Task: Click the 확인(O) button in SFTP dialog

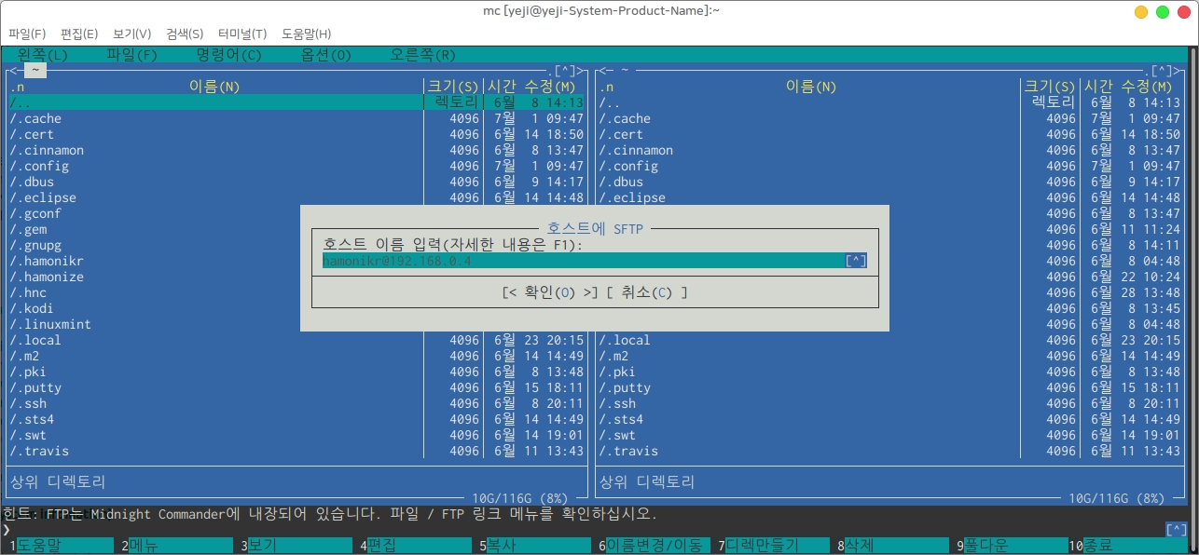Action: click(x=550, y=292)
